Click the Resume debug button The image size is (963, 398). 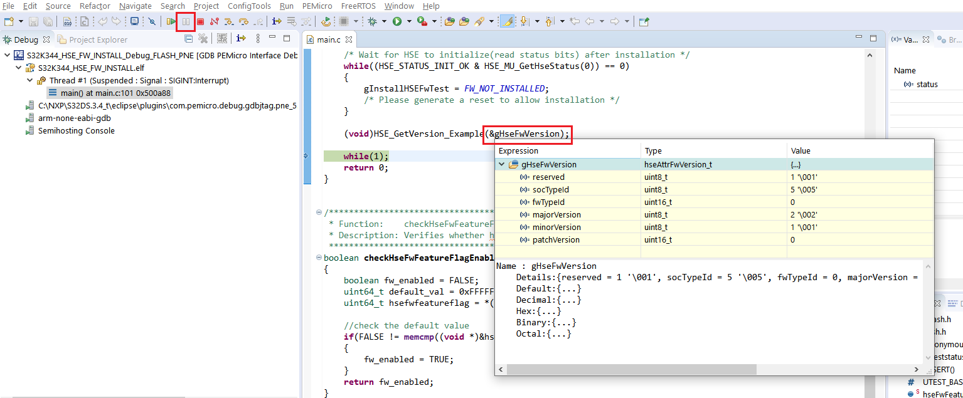[x=171, y=22]
